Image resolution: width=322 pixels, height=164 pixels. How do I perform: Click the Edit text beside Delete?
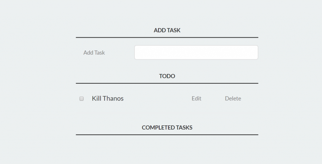(x=197, y=98)
